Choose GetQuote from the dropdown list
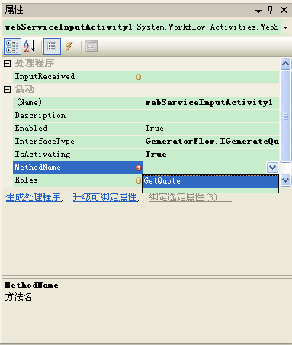Screen dimensions: 292x345 tap(210, 181)
